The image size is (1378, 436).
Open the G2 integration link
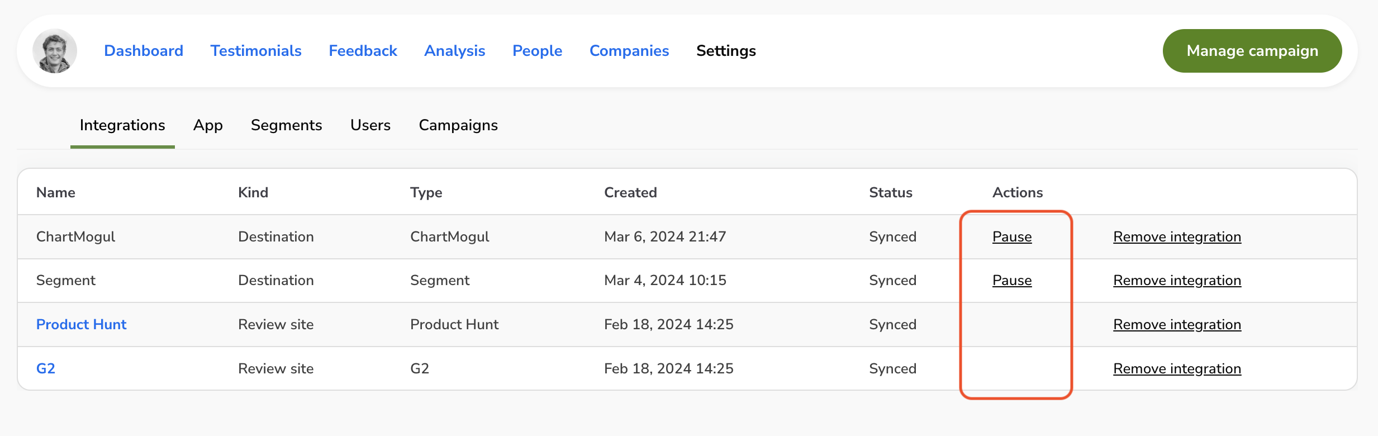[46, 369]
